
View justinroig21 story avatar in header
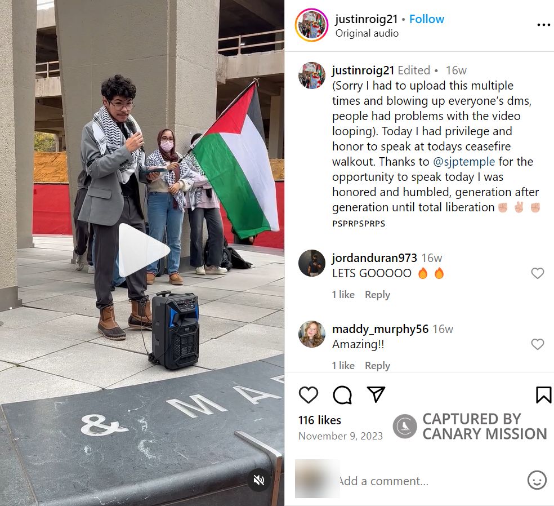[312, 25]
